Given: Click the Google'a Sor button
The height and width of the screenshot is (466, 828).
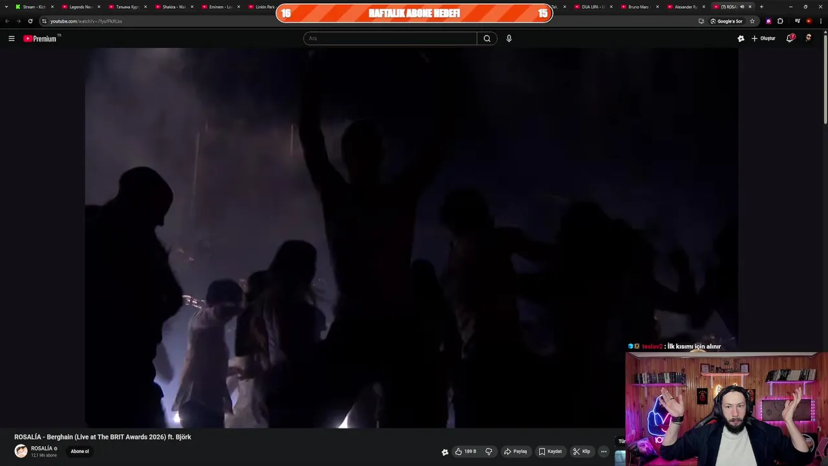Looking at the screenshot, I should [x=726, y=21].
